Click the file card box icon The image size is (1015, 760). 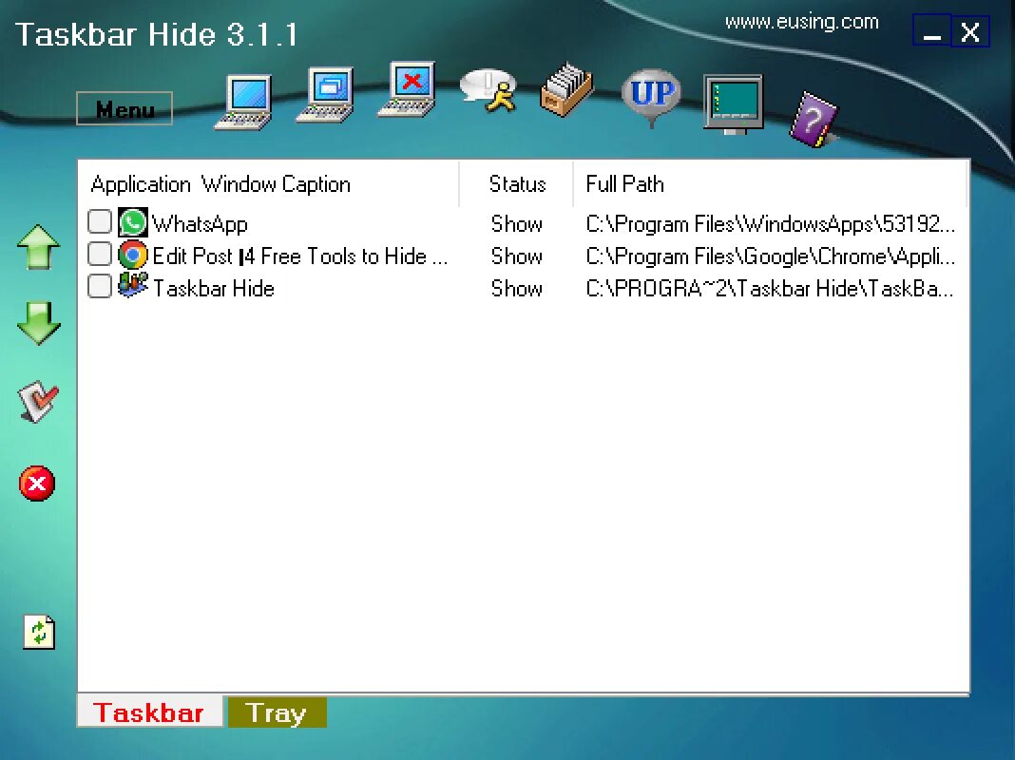pos(566,89)
